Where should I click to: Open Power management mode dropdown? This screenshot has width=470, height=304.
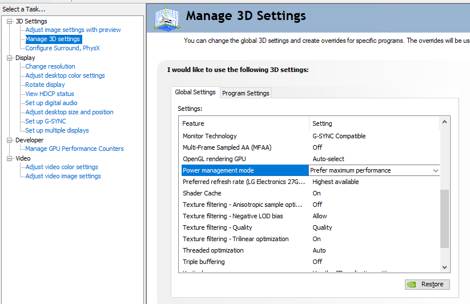[x=435, y=170]
